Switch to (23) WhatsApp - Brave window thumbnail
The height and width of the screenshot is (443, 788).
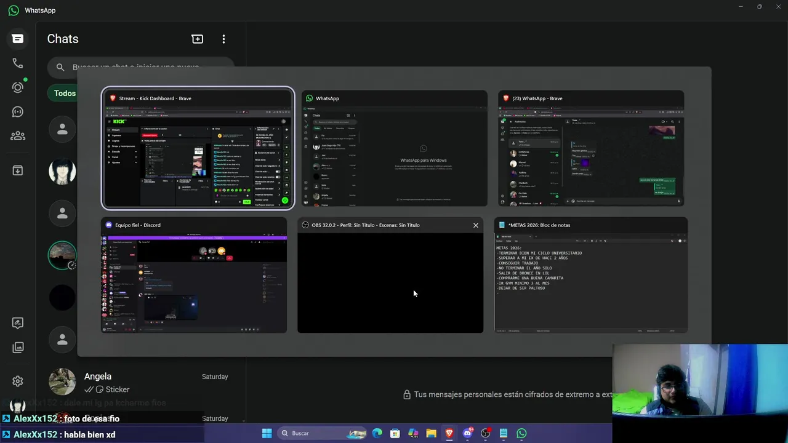coord(591,148)
